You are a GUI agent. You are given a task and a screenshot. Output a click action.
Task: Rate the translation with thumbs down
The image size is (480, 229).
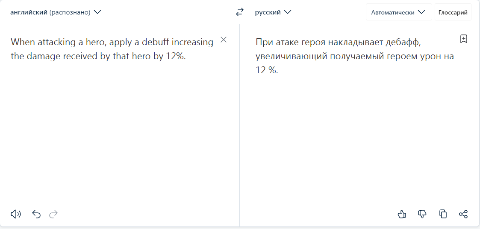[422, 214]
